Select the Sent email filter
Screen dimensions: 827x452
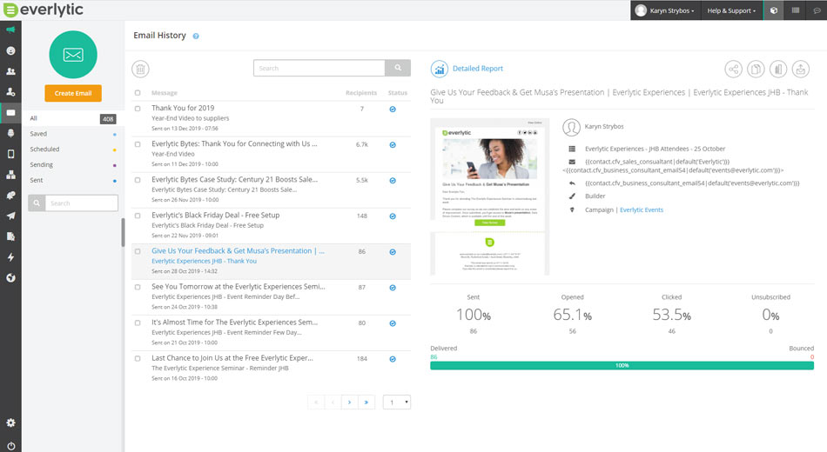tap(38, 180)
